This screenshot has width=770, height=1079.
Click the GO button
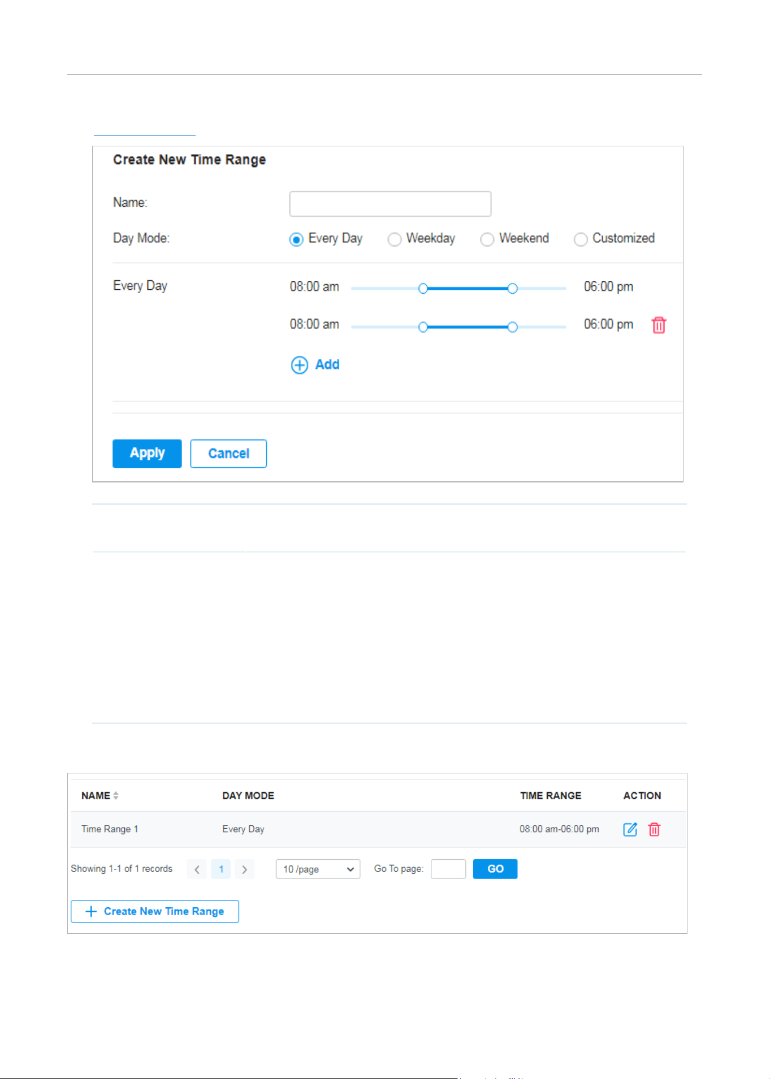(x=495, y=869)
